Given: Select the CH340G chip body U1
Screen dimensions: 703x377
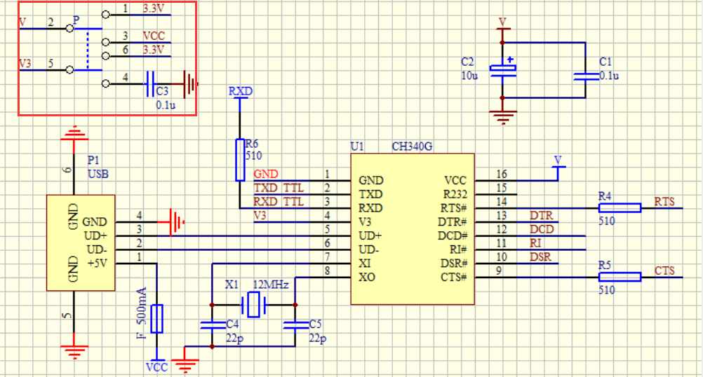Looking at the screenshot, I should point(413,229).
